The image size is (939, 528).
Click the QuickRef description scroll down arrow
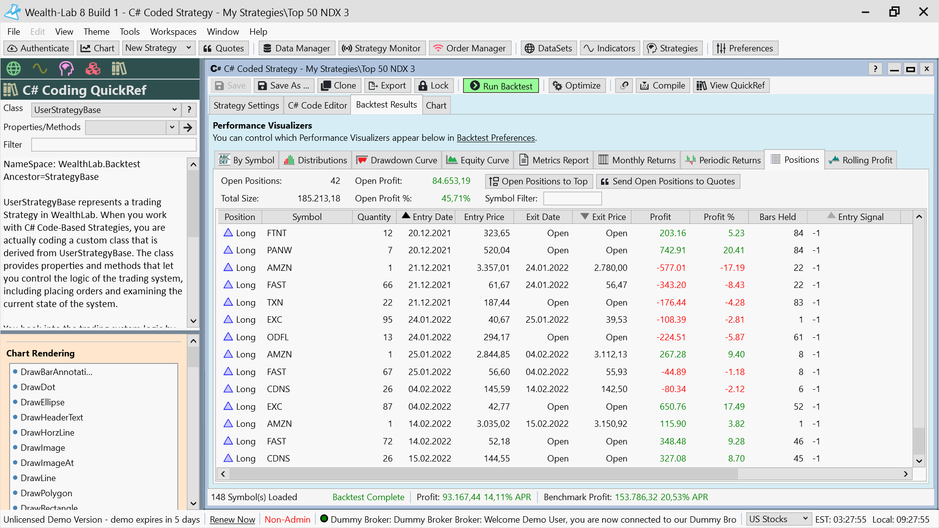point(193,321)
